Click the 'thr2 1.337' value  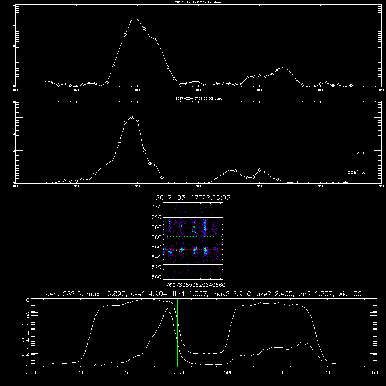[316, 294]
